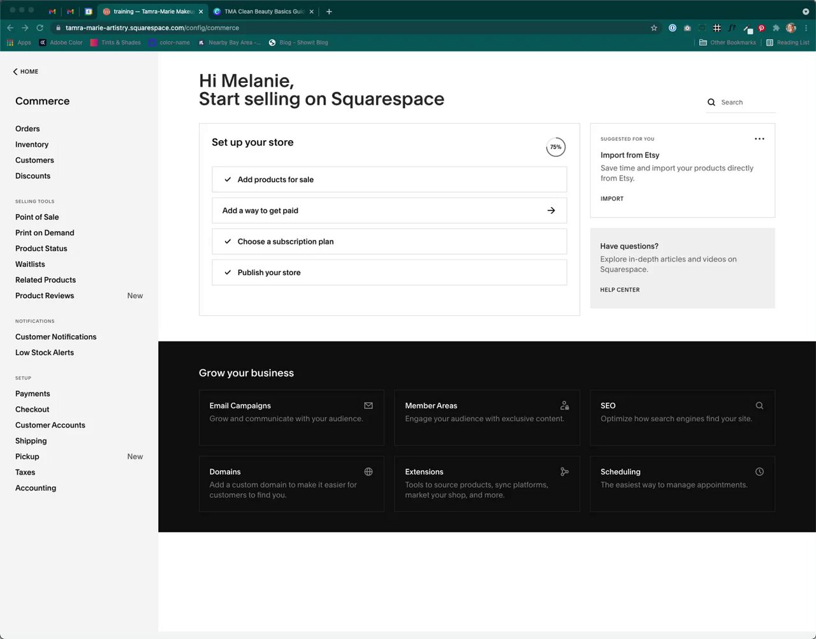This screenshot has width=816, height=639.
Task: Open Discounts in the sidebar
Action: pos(33,176)
